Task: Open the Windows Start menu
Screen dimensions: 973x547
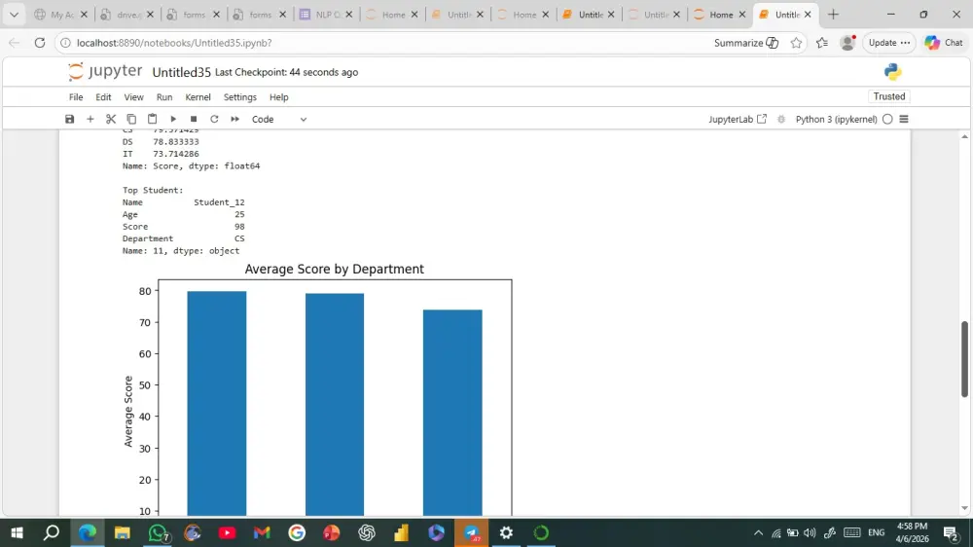Action: point(17,532)
